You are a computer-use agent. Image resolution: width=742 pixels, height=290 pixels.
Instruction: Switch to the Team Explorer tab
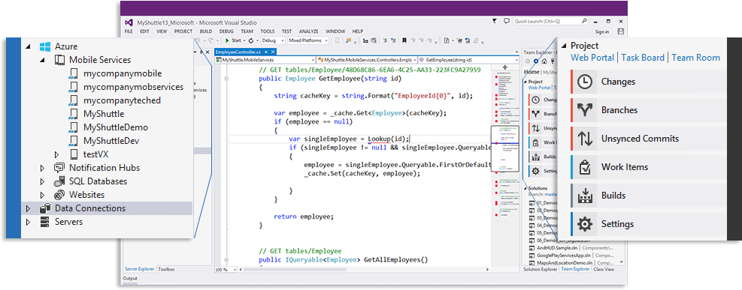[575, 269]
